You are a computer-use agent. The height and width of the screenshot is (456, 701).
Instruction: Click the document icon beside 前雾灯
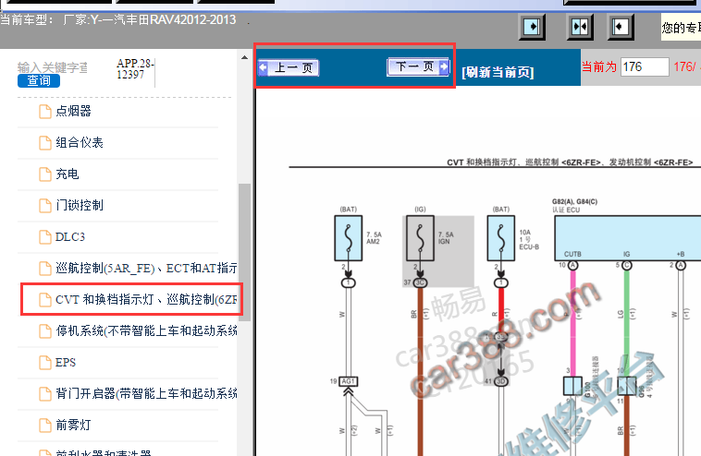[x=45, y=426]
